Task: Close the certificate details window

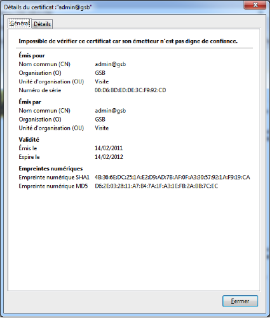Action: [255, 5]
